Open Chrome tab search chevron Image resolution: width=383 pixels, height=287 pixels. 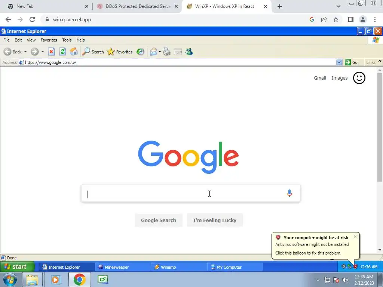[338, 6]
